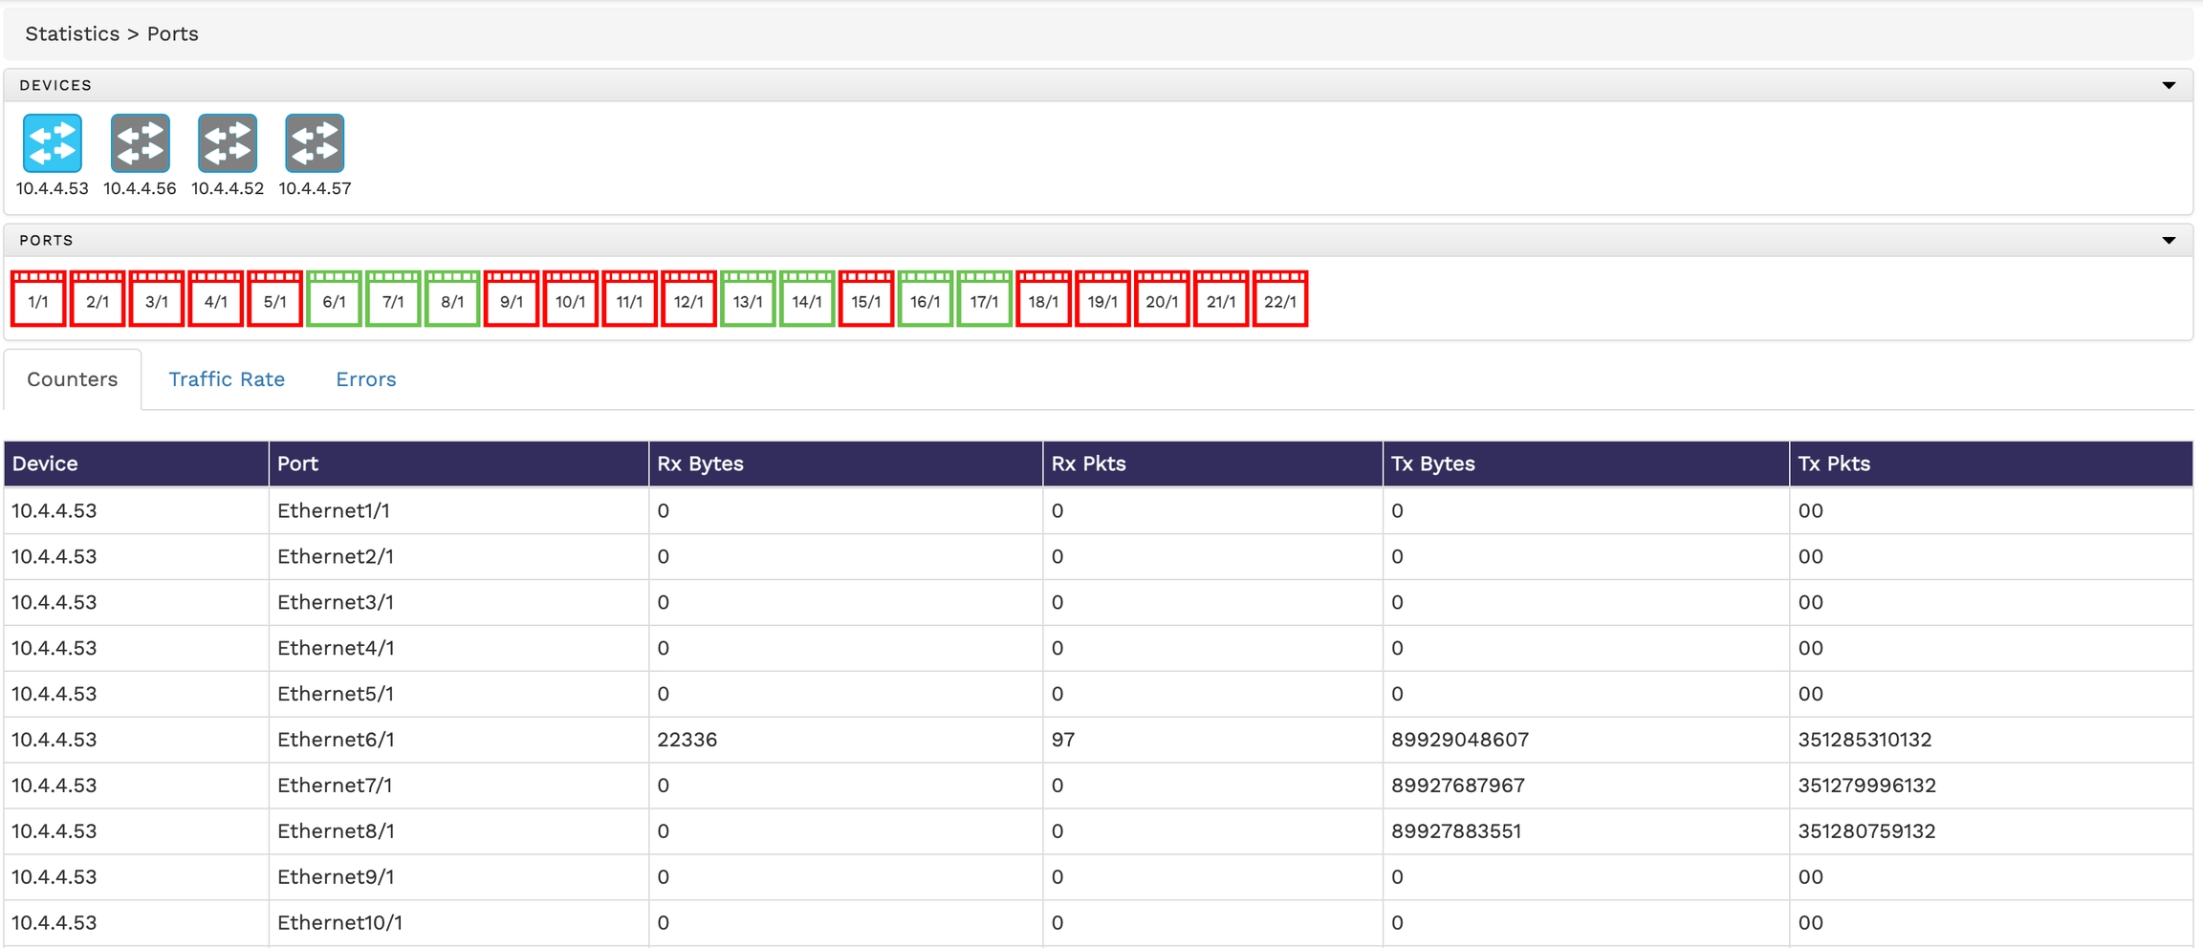Show the Counters tab
The width and height of the screenshot is (2203, 948).
tap(73, 379)
